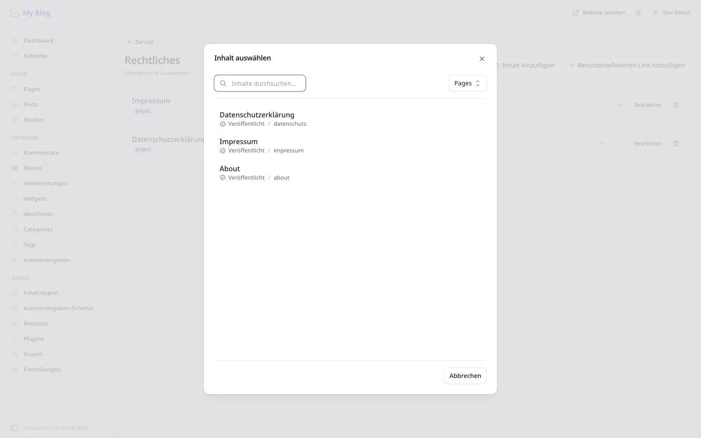This screenshot has width=701, height=438.
Task: Open the Dev Admin user menu
Action: [671, 13]
